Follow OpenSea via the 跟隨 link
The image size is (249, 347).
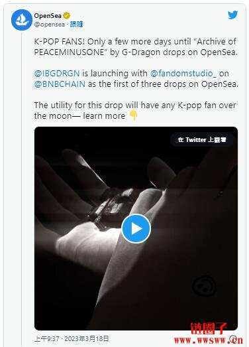click(76, 24)
